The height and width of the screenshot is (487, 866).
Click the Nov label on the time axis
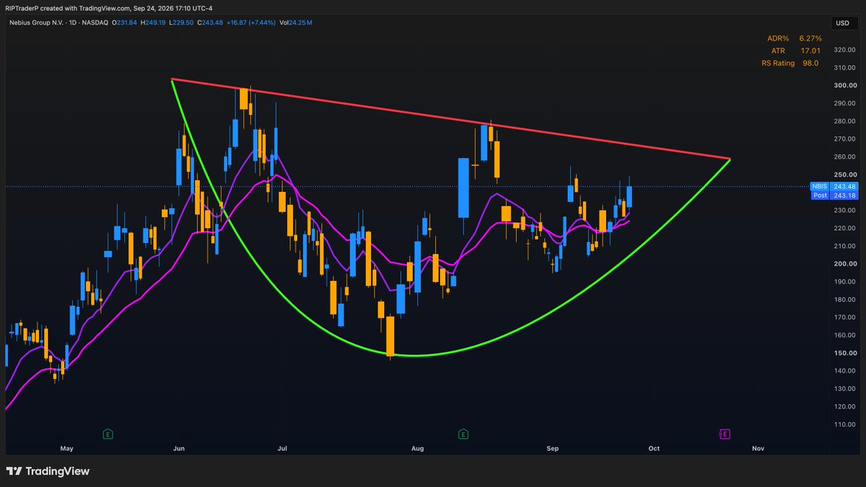[758, 449]
